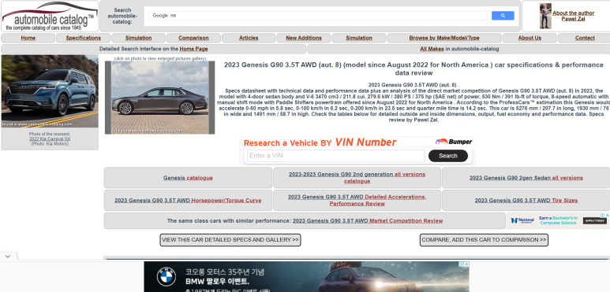Open the Comparison menu item

(x=193, y=38)
